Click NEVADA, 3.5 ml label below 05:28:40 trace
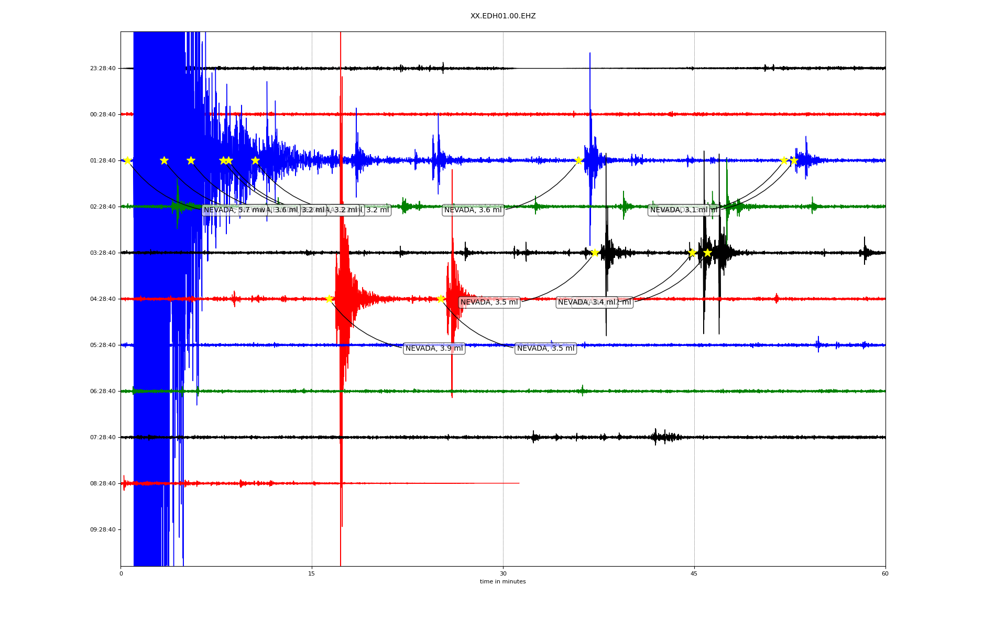Image resolution: width=1006 pixels, height=629 pixels. pos(545,349)
